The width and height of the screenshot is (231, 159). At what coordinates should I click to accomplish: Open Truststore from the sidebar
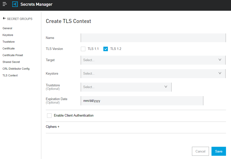point(9,42)
